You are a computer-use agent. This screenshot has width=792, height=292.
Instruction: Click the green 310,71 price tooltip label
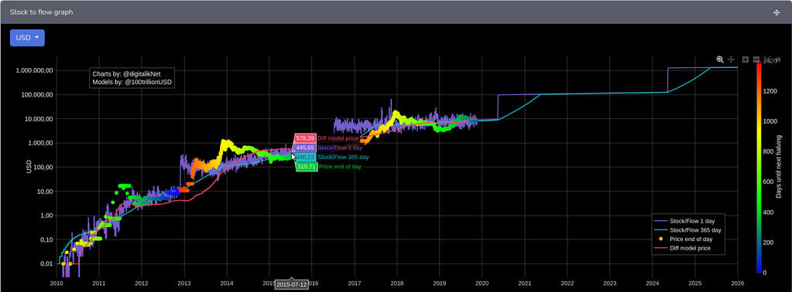tap(306, 166)
